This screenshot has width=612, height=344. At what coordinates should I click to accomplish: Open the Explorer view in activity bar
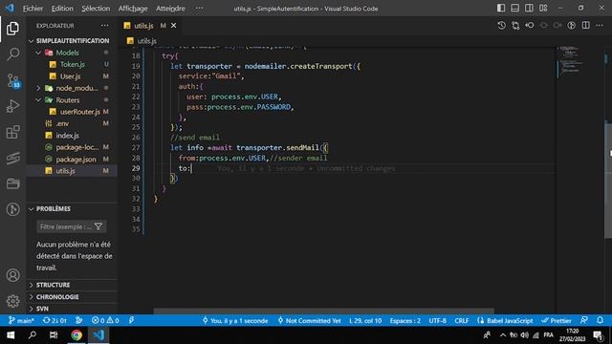click(12, 29)
